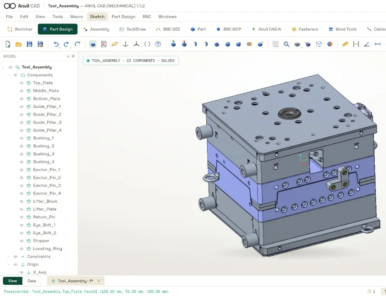386x296 pixels.
Task: Switch to the Assembly workbench
Action: coord(96,29)
